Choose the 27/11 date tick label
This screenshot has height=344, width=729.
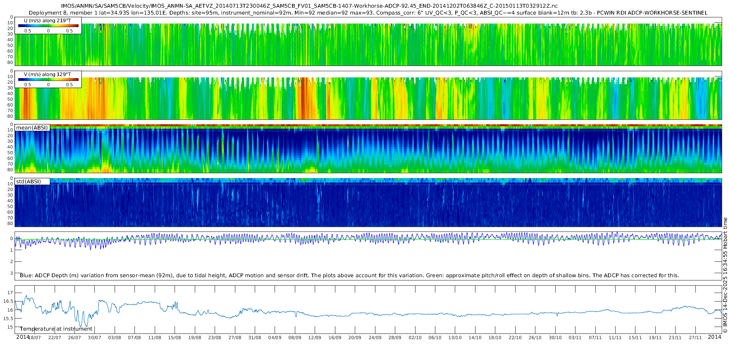point(695,338)
